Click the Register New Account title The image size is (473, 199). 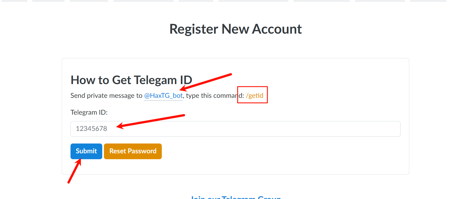pos(235,29)
